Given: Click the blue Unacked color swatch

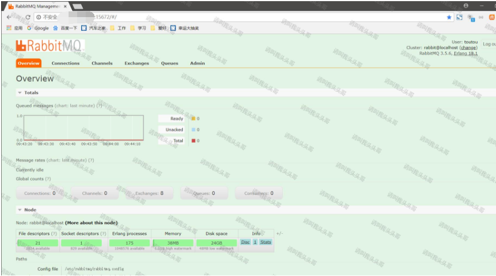Looking at the screenshot, I should [193, 130].
